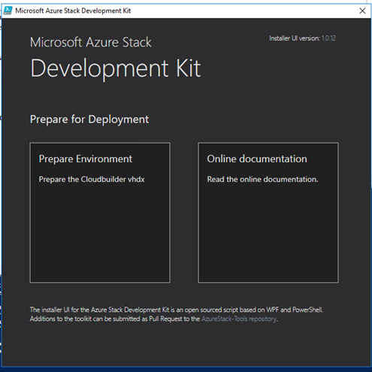Viewport: 372px width, 372px height.
Task: Click the 'Read the online documentation.' description
Action: click(262, 180)
